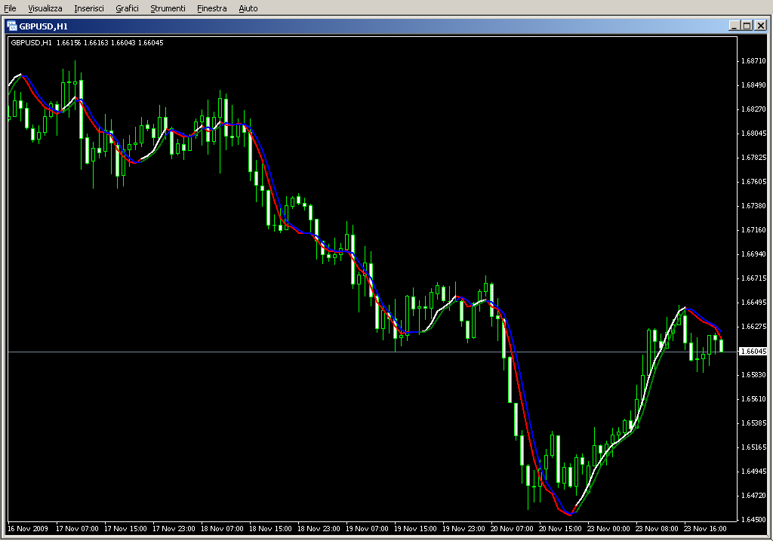Screen dimensions: 773x541
Task: Open the Visualizza menu
Action: [x=45, y=8]
